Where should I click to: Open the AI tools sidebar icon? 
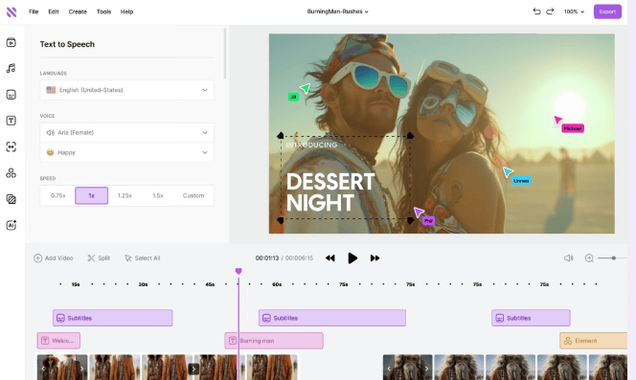[11, 225]
